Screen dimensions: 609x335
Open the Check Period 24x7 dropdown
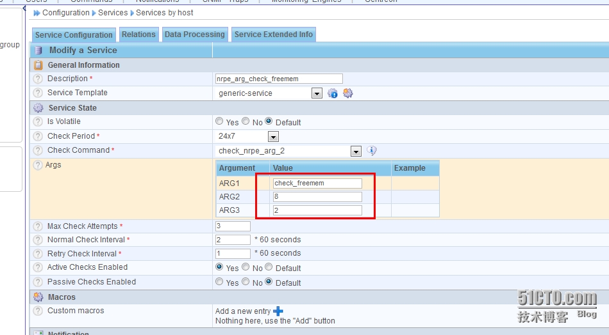click(x=247, y=136)
